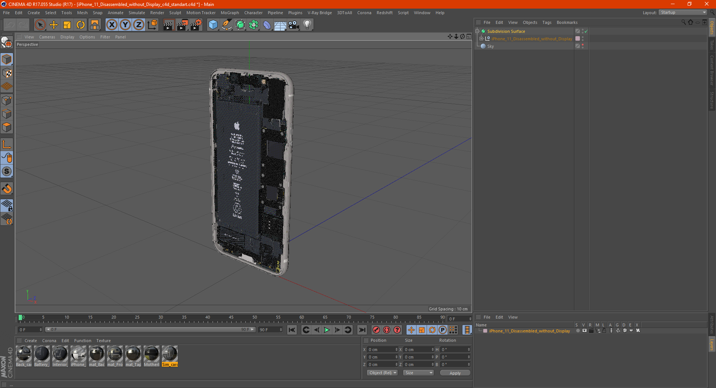The width and height of the screenshot is (716, 388).
Task: Toggle Autokeying button
Action: click(387, 330)
